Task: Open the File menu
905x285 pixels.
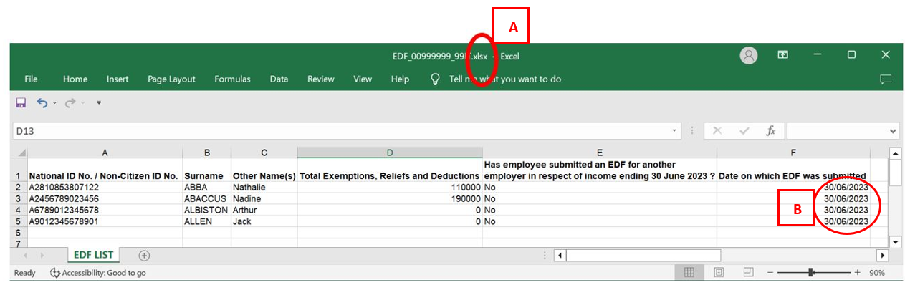Action: (x=32, y=79)
